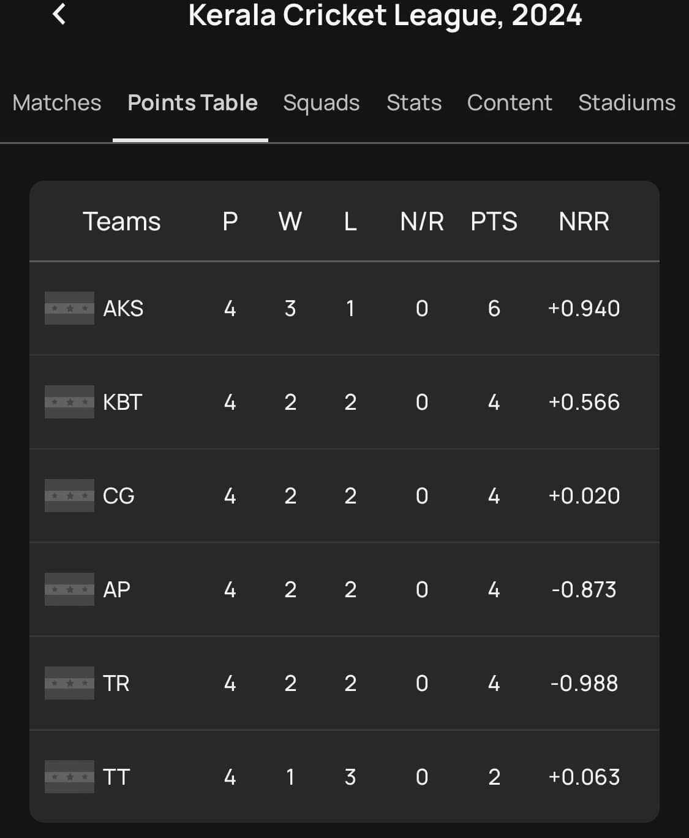Click the CG team flag icon
This screenshot has width=689, height=838.
pos(69,496)
